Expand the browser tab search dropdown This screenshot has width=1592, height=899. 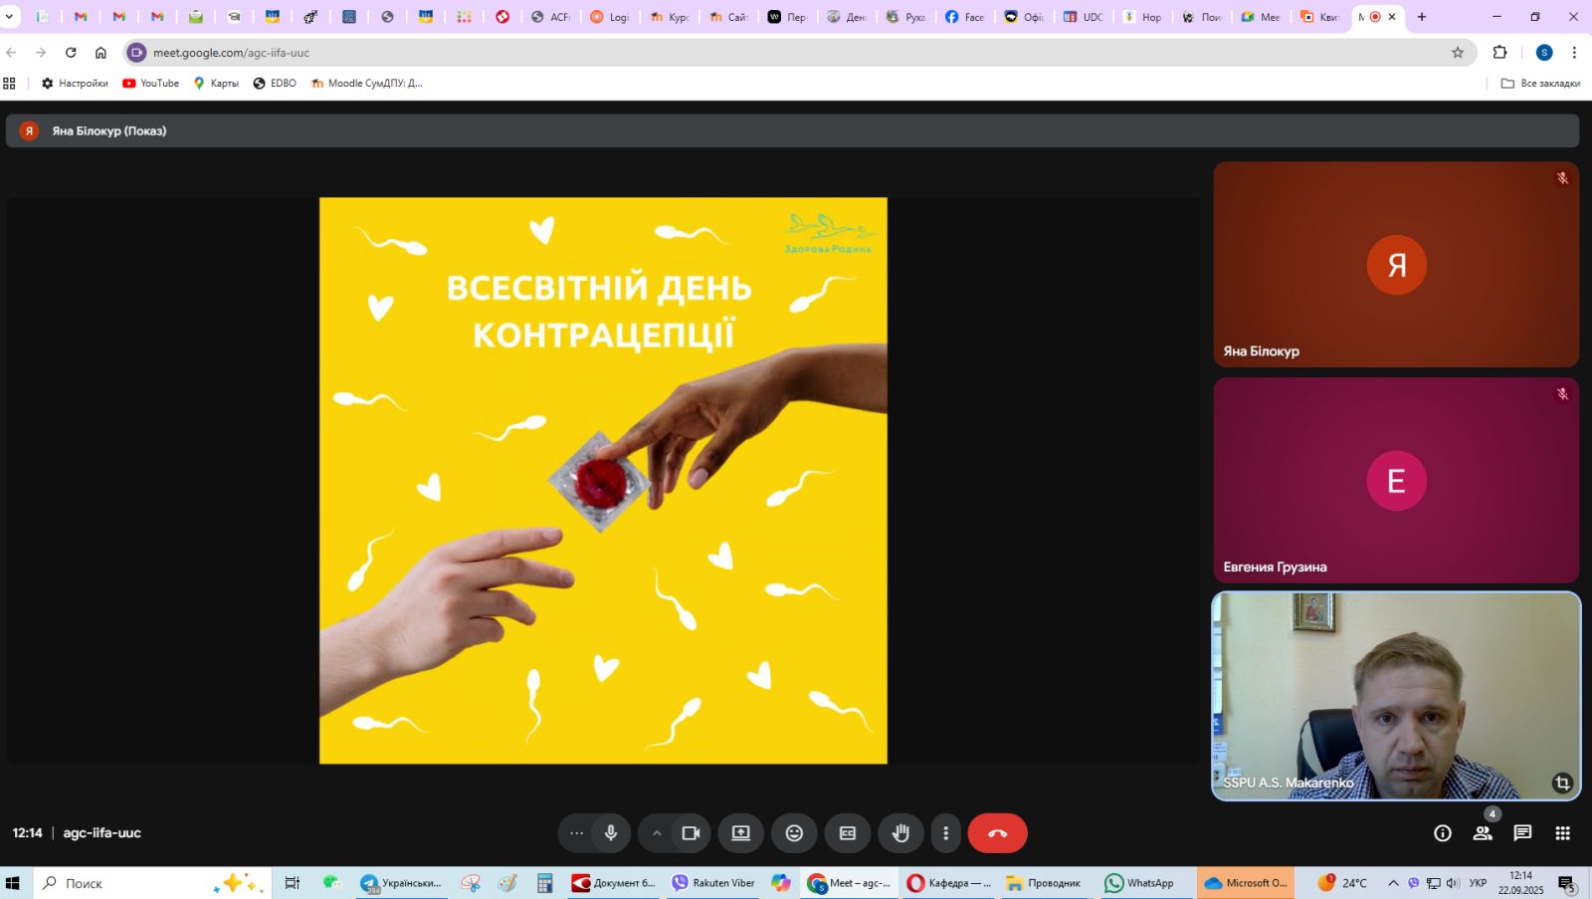(x=10, y=17)
